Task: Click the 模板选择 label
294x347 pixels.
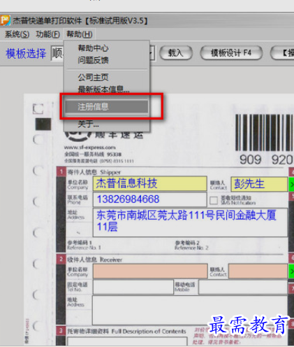Action: coord(26,53)
